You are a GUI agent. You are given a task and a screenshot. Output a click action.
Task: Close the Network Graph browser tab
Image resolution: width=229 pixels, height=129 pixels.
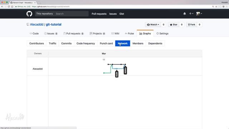pyautogui.click(x=35, y=3)
